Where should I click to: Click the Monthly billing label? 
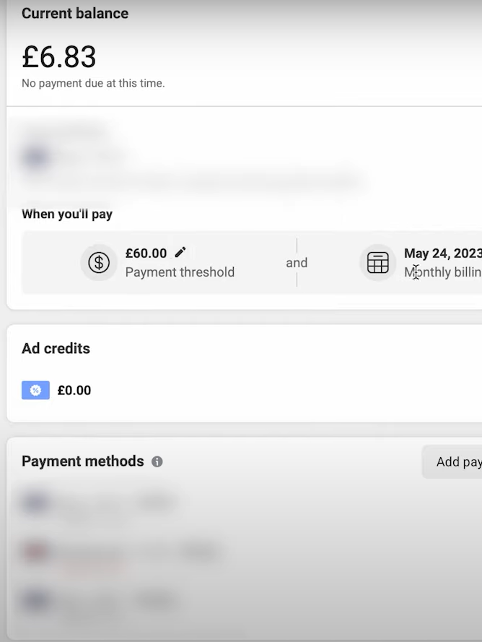pyautogui.click(x=442, y=272)
